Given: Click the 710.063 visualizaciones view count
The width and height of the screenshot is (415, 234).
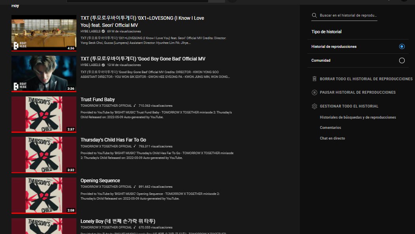Looking at the screenshot, I should coord(155,106).
